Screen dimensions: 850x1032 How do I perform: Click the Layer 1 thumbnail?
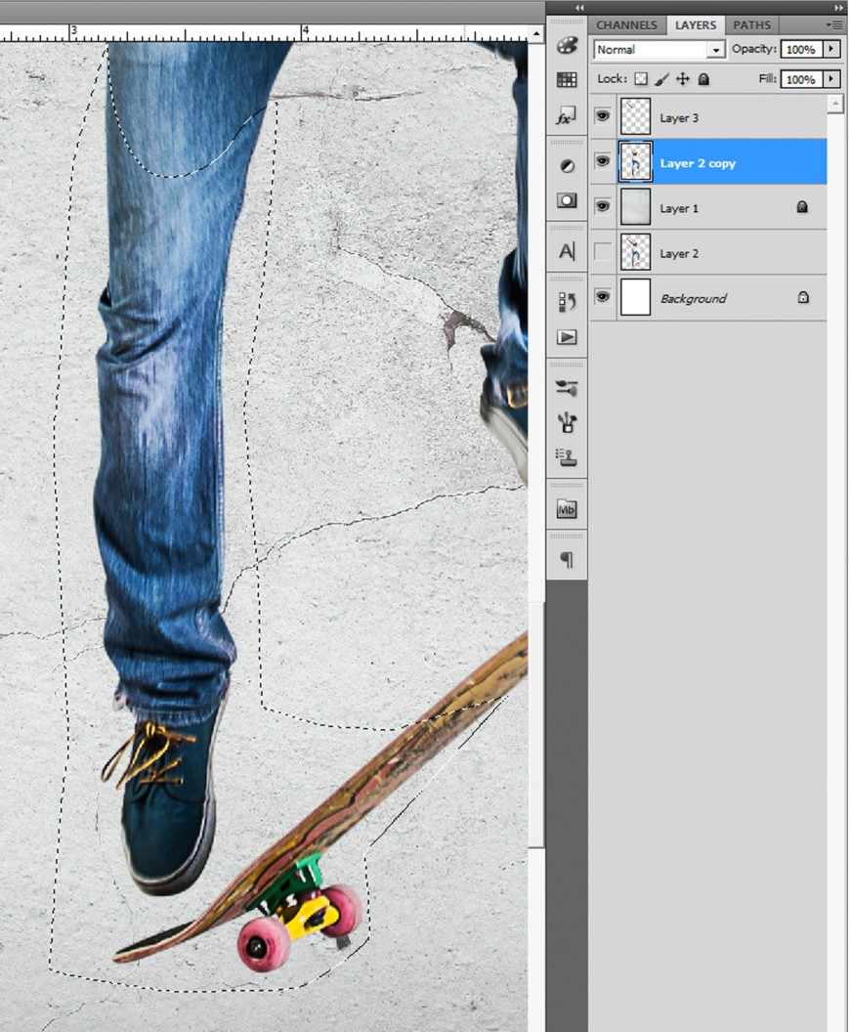635,206
